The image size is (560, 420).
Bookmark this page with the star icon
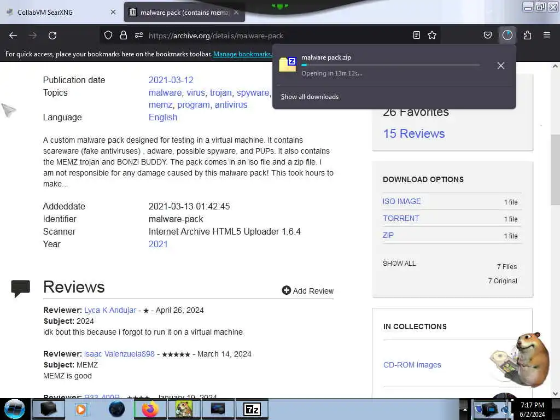pos(432,35)
